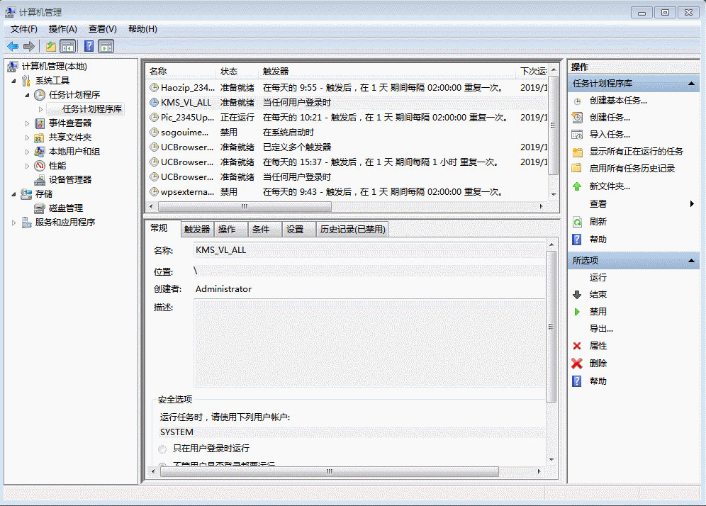Click the task list horizontal scrollbar thumb

(245, 207)
